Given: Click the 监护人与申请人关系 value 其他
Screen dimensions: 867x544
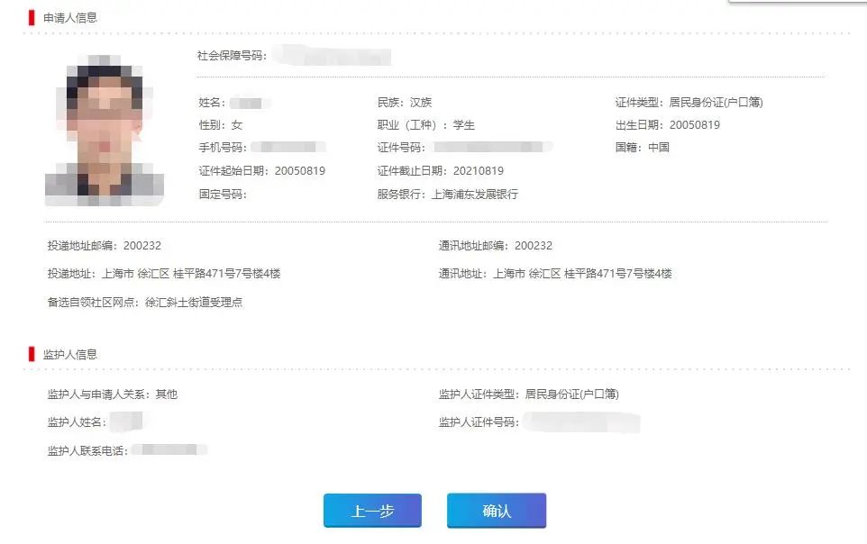Looking at the screenshot, I should (167, 394).
